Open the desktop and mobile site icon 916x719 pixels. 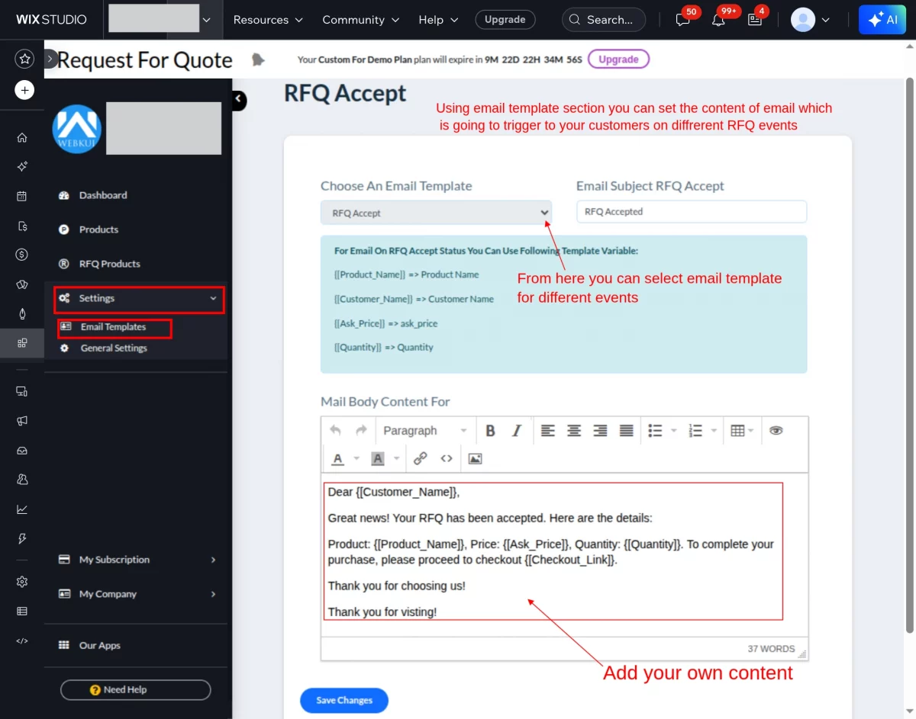pyautogui.click(x=22, y=391)
